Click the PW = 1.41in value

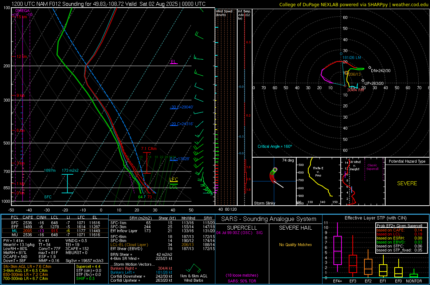(13, 241)
